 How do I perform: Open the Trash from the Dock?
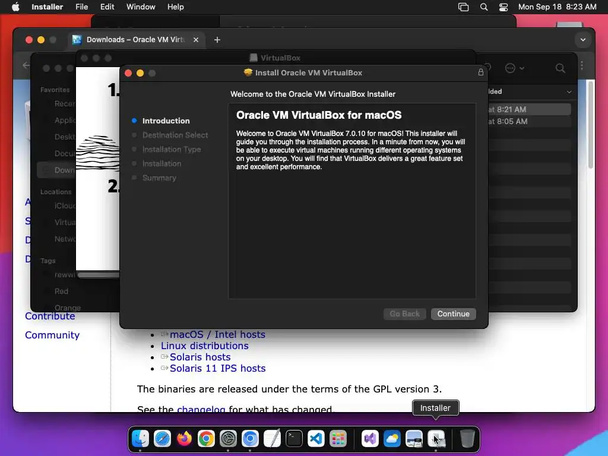pyautogui.click(x=467, y=439)
